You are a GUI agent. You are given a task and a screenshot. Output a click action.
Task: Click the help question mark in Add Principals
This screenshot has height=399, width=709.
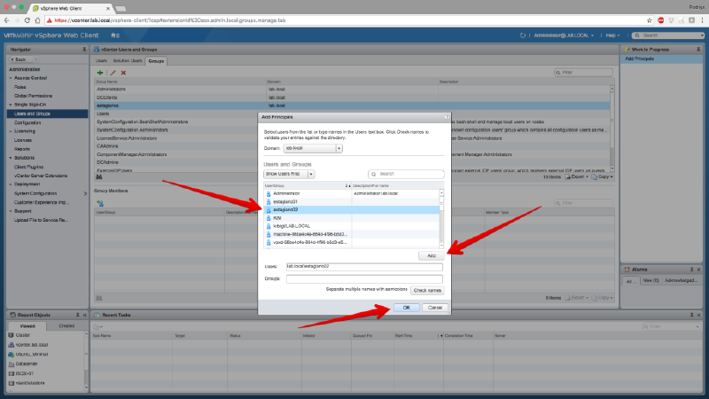[445, 116]
